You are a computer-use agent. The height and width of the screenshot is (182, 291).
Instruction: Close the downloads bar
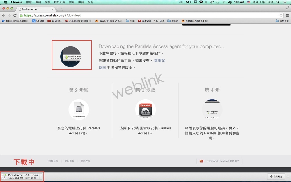(x=288, y=176)
